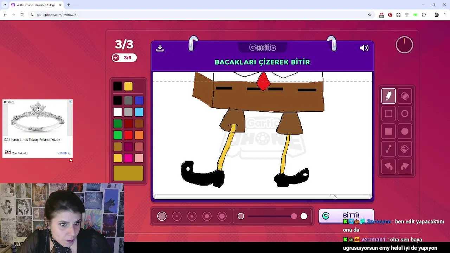Open the red phone 250 extension

(x=381, y=15)
